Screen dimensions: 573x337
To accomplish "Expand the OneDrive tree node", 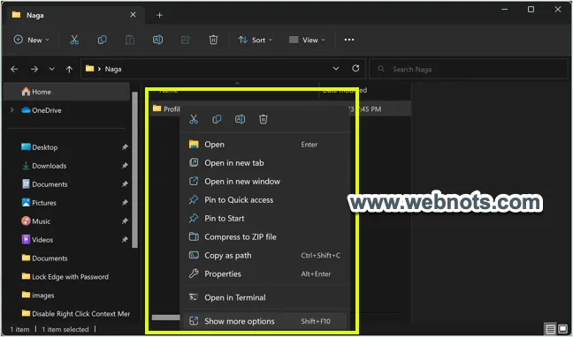I will [x=12, y=110].
